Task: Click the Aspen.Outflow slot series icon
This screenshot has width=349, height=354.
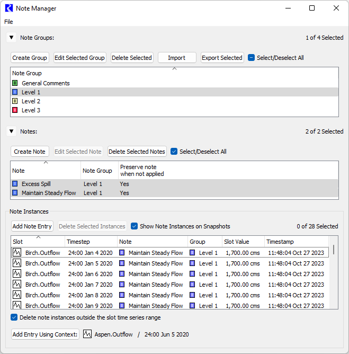Action: click(x=87, y=334)
